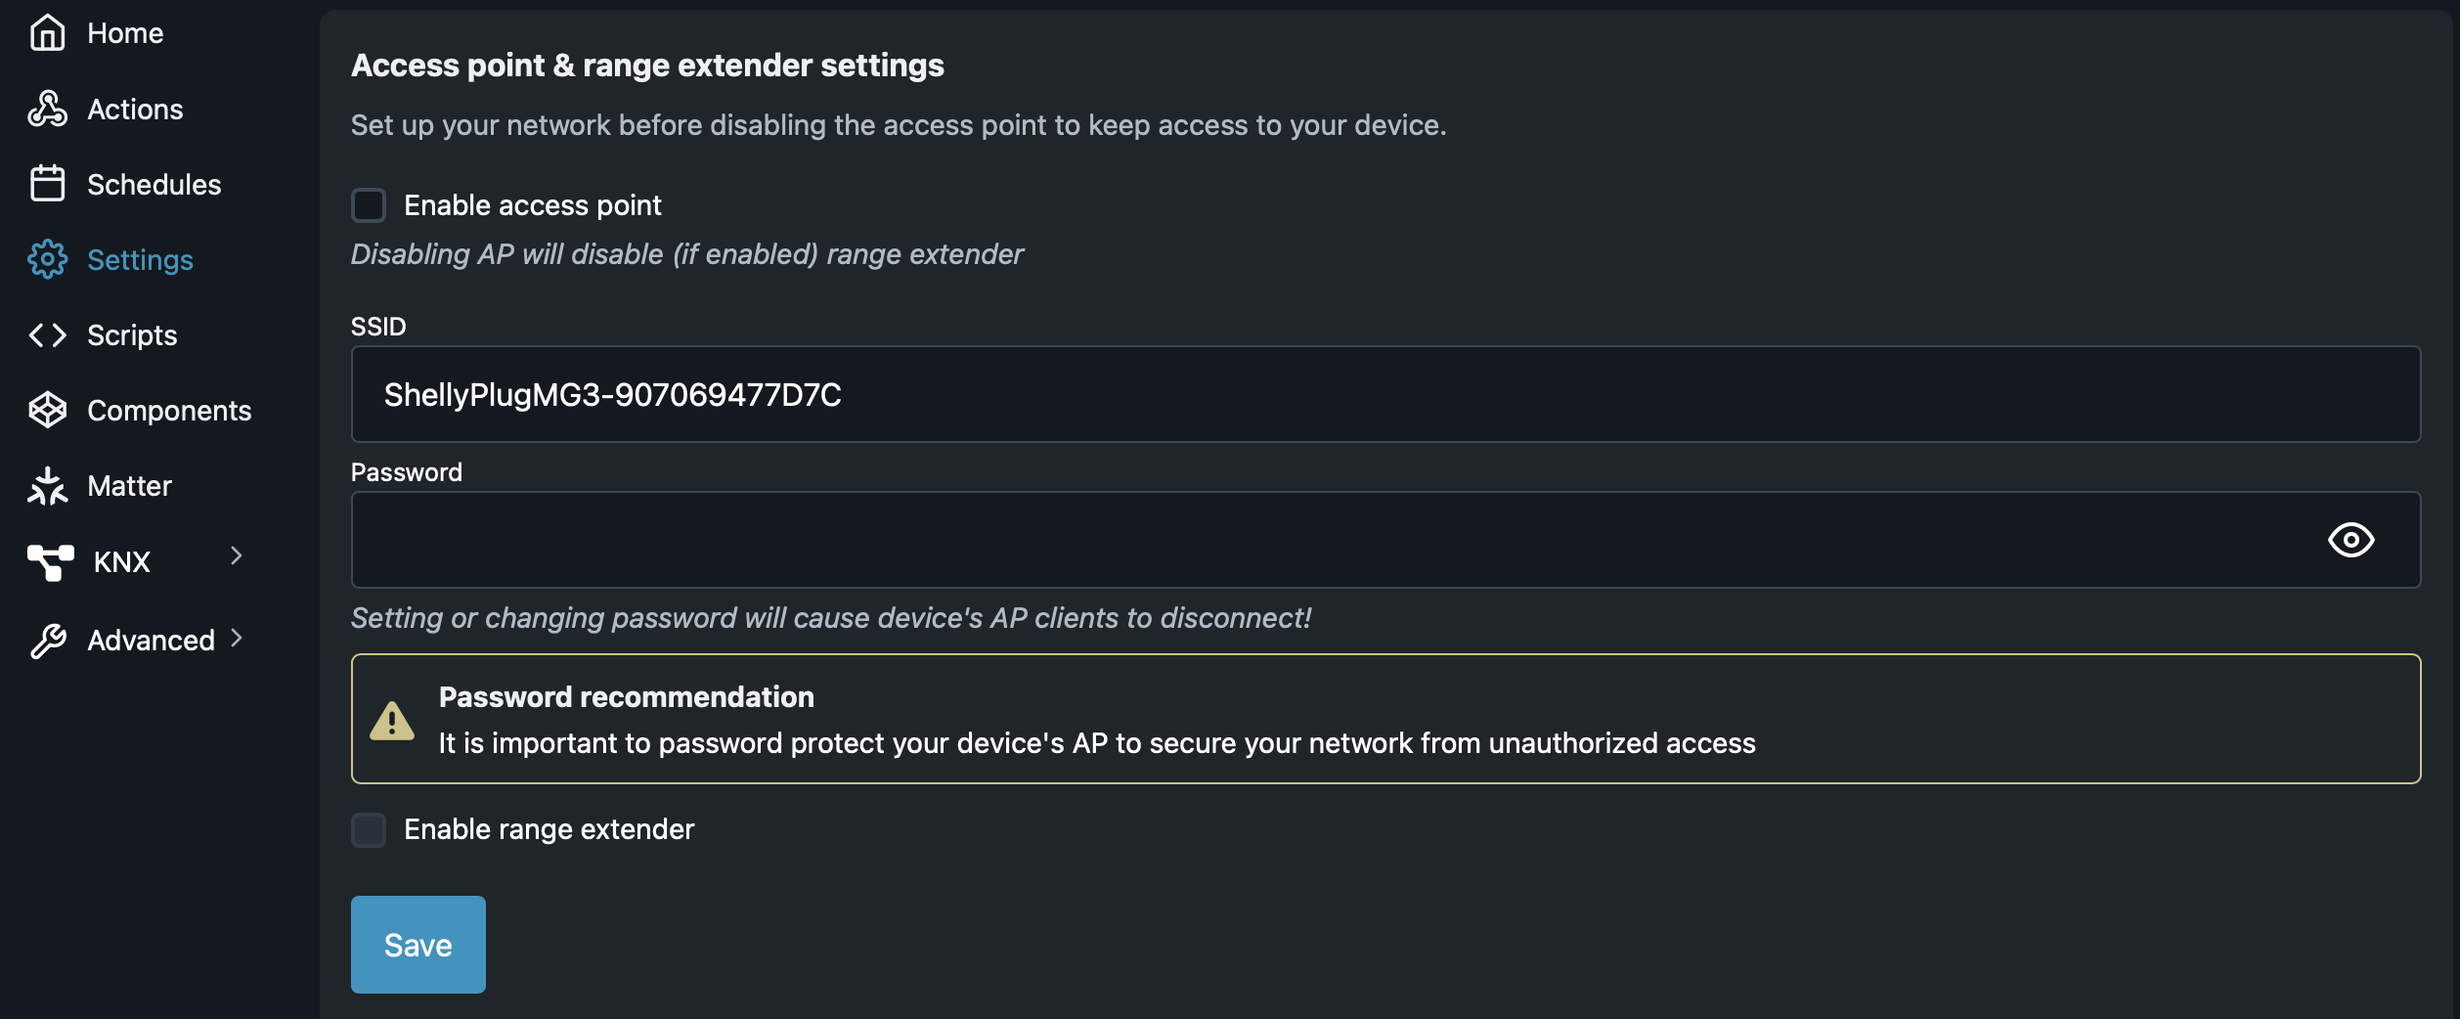
Task: Click the Advanced wrench icon
Action: [x=47, y=641]
